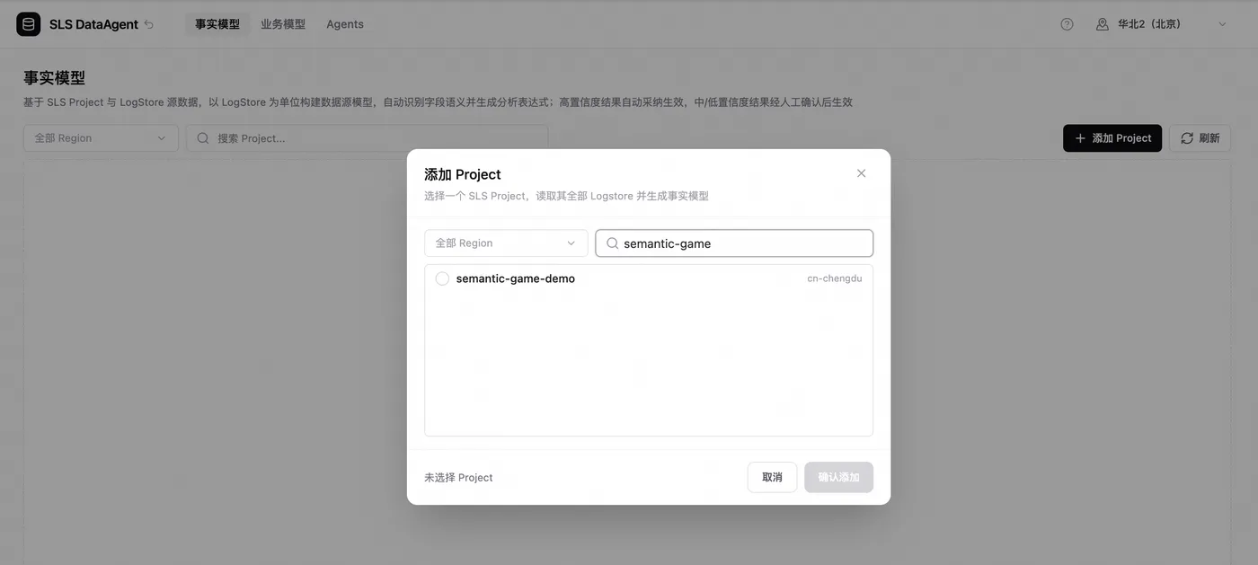Open the help question mark icon

coord(1067,24)
